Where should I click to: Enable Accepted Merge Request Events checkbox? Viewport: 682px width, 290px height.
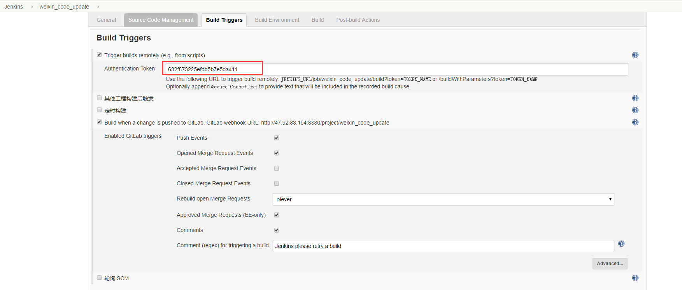click(277, 168)
